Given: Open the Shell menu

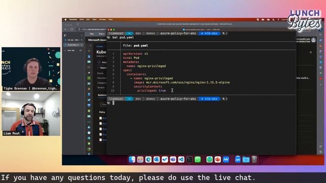Looking at the screenshot, I should point(81,19).
